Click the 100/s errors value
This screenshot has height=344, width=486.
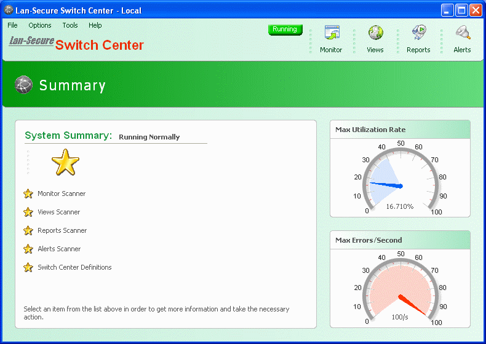tap(400, 317)
